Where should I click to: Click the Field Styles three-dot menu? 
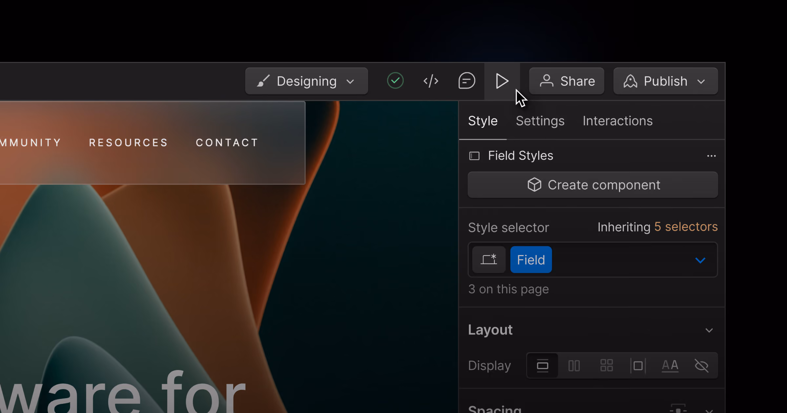click(711, 156)
